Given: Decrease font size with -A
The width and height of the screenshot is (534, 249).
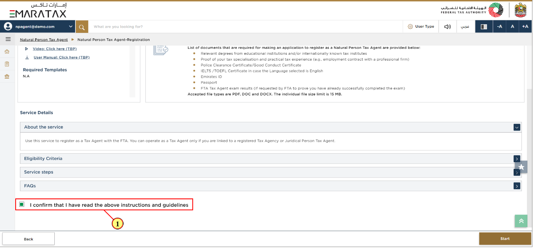Looking at the screenshot, I should [x=499, y=27].
